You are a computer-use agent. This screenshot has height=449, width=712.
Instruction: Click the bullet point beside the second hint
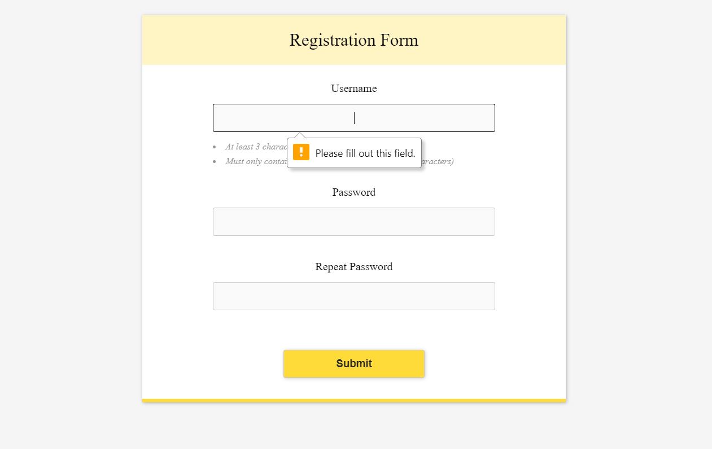click(215, 161)
